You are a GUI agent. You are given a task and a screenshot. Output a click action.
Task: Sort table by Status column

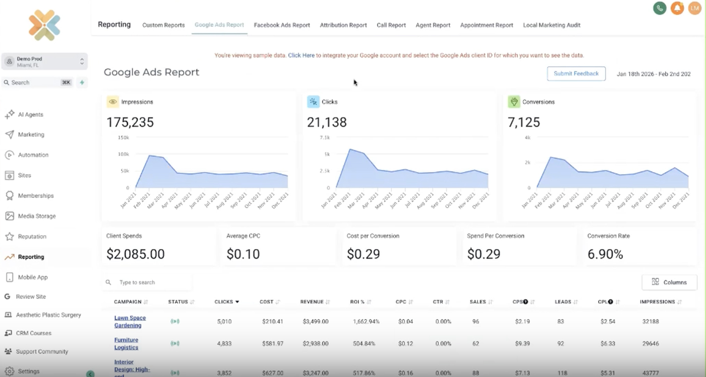(181, 302)
